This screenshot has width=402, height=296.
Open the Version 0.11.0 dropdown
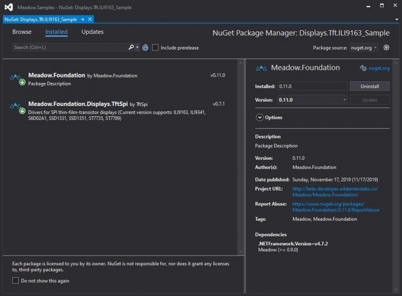pyautogui.click(x=312, y=100)
